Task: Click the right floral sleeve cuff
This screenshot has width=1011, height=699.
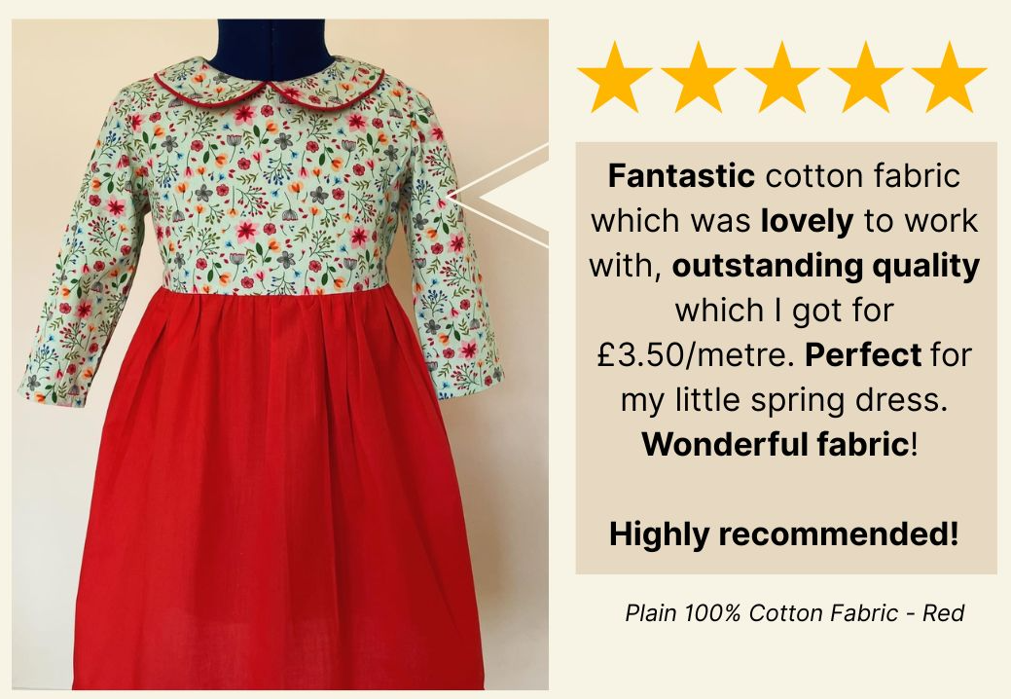Action: point(471,381)
